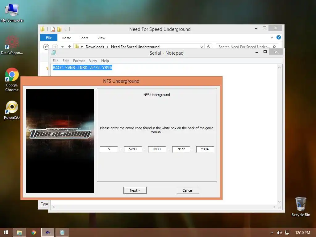This screenshot has height=237, width=316.
Task: Open the Notepad Edit menu
Action: click(x=66, y=61)
